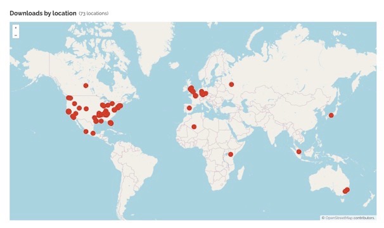Select the marker in Florida

point(111,123)
